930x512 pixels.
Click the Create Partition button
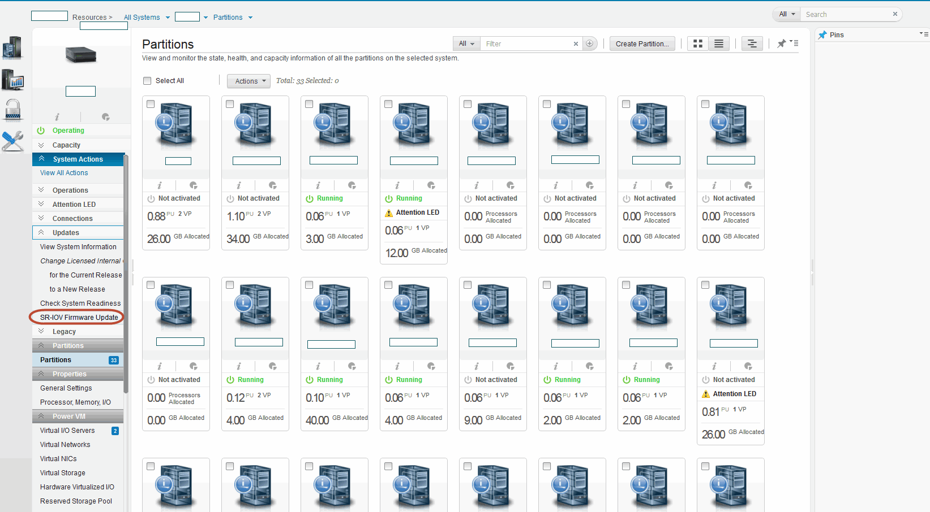(642, 44)
